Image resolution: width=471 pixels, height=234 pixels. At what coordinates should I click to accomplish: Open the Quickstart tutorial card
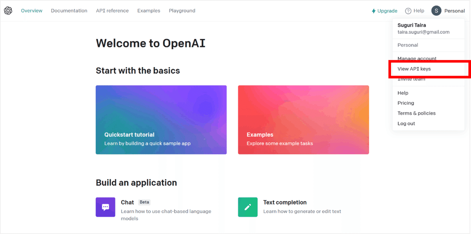[x=161, y=120]
